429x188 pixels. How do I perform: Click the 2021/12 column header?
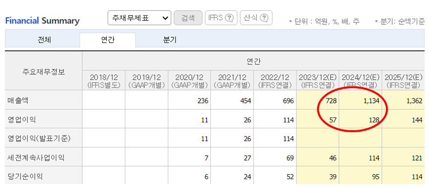[x=232, y=81]
